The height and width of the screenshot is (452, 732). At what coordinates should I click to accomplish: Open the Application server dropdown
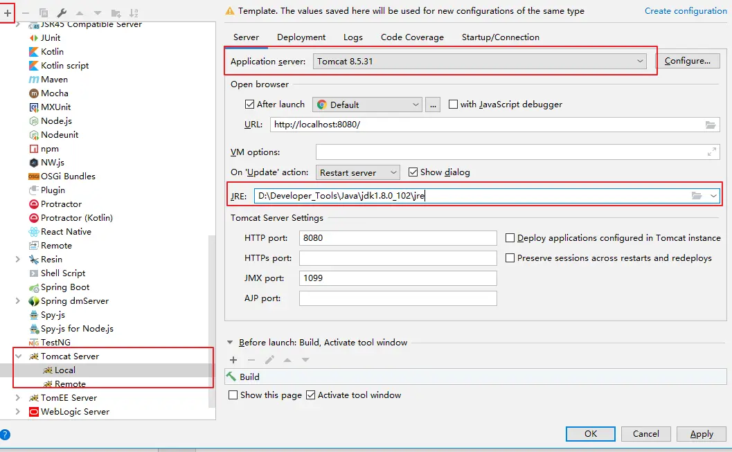tap(479, 61)
